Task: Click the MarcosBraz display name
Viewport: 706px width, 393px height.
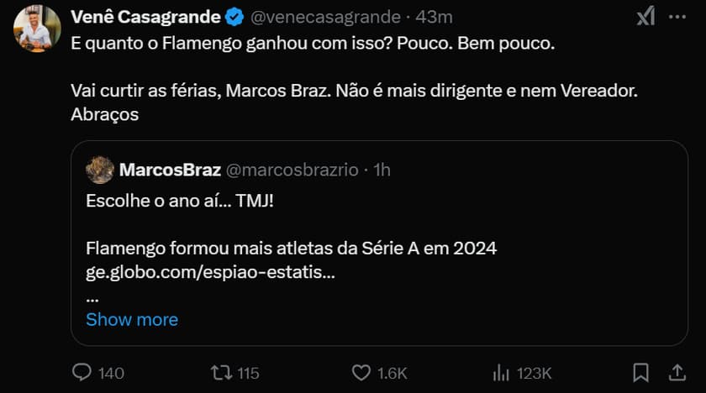Action: (170, 170)
